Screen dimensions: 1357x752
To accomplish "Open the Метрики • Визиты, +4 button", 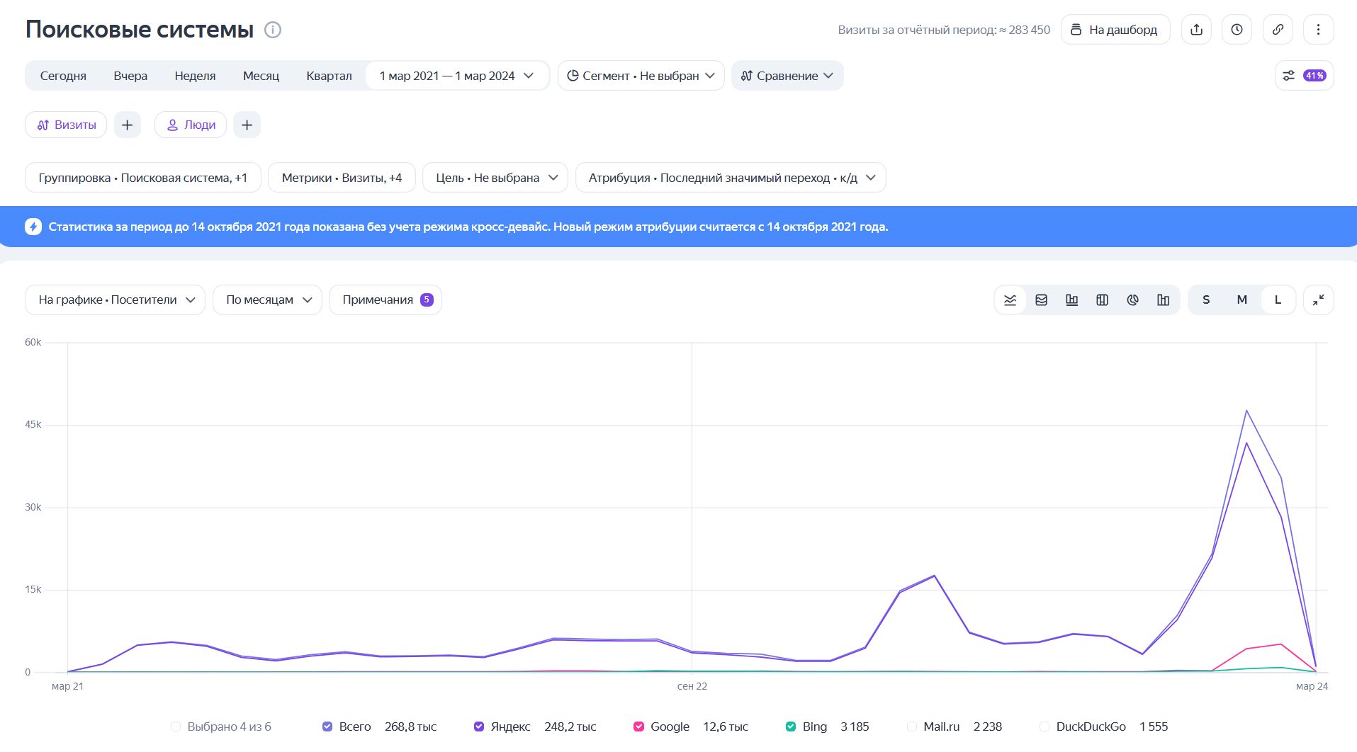I will [x=342, y=178].
